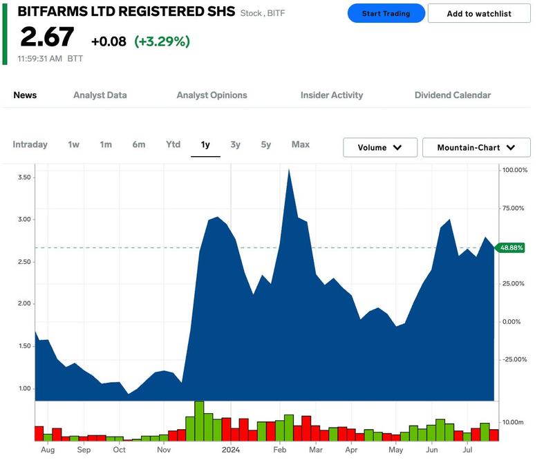Select the 5y chart range
The height and width of the screenshot is (465, 553).
(x=266, y=144)
